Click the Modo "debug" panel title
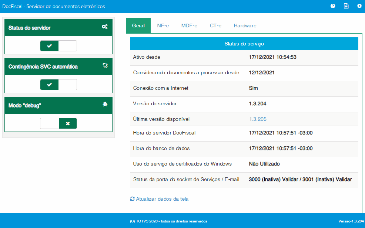Viewport: 365px width, 228px height. coord(25,106)
